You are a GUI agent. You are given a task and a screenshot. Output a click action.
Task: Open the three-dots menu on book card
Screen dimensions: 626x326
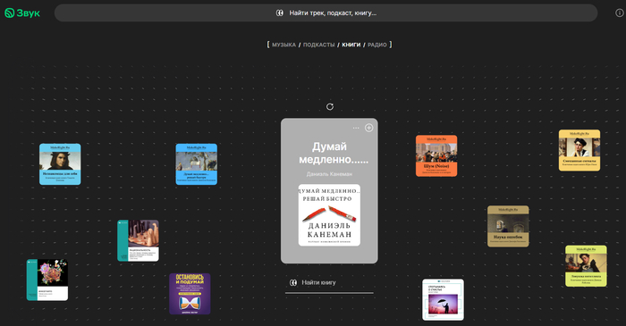pyautogui.click(x=356, y=128)
